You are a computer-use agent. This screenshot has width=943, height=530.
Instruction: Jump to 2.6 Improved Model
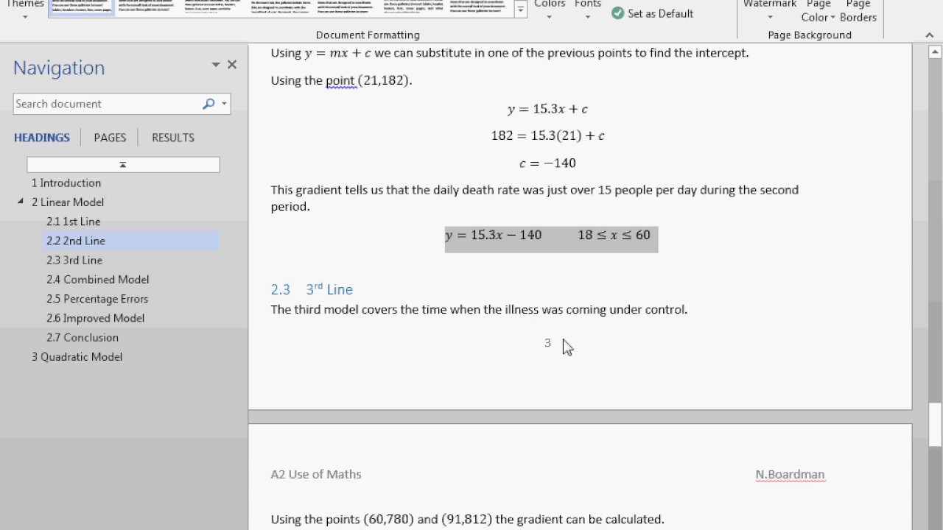[96, 318]
